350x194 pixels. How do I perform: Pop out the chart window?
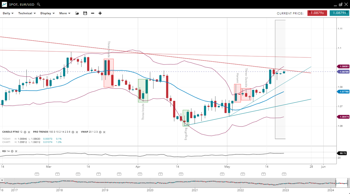(340, 5)
